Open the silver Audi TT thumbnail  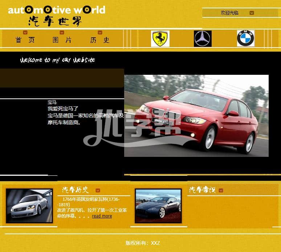click(x=29, y=206)
